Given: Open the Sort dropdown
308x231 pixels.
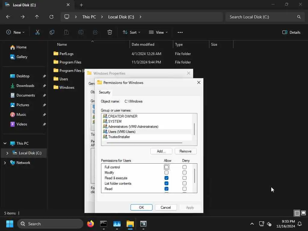Looking at the screenshot, I should click(131, 32).
